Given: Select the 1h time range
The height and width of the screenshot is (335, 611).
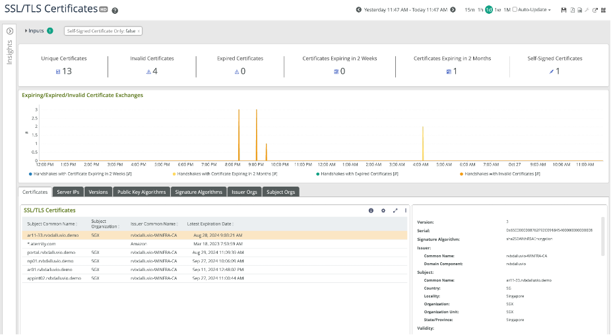Looking at the screenshot, I should 480,10.
